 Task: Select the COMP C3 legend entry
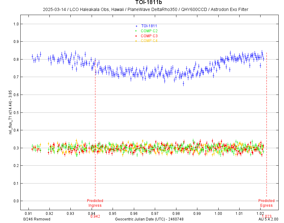click(149, 36)
